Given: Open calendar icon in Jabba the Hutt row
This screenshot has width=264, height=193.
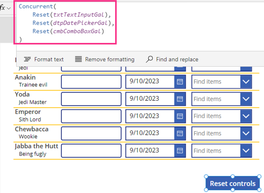Looking at the screenshot, I should 180,151.
